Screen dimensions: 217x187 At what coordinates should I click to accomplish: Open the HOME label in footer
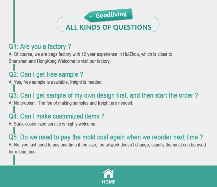108,182
